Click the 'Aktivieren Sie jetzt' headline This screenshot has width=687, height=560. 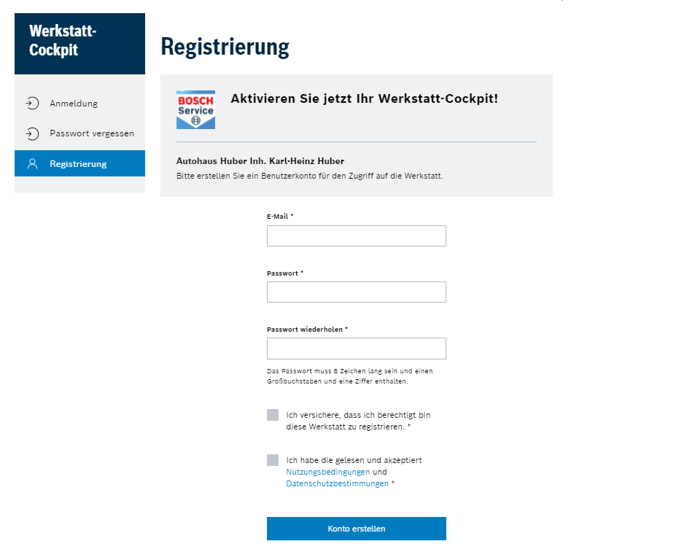(364, 98)
